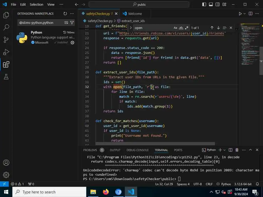263x197 pixels.
Task: Go back with navigation arrow
Action: click(x=77, y=5)
